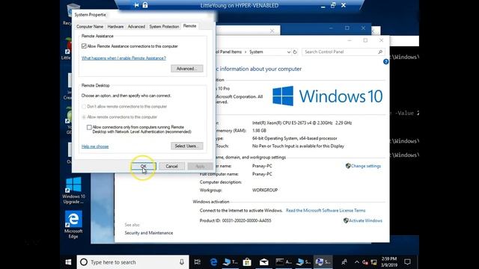The image size is (479, 269).
Task: Open Help me choose link
Action: [95, 146]
